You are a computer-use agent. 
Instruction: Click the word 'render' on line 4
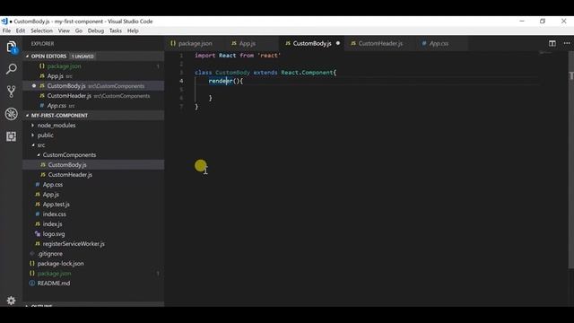[221, 81]
